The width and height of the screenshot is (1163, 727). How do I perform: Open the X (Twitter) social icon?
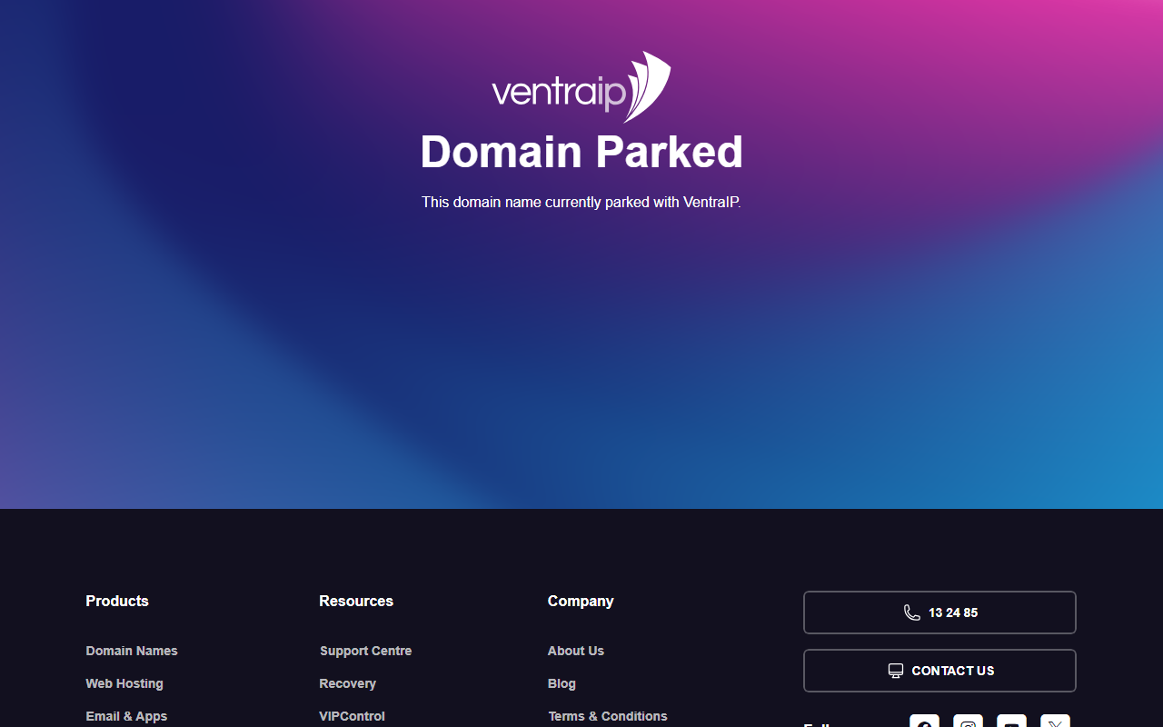click(1055, 722)
